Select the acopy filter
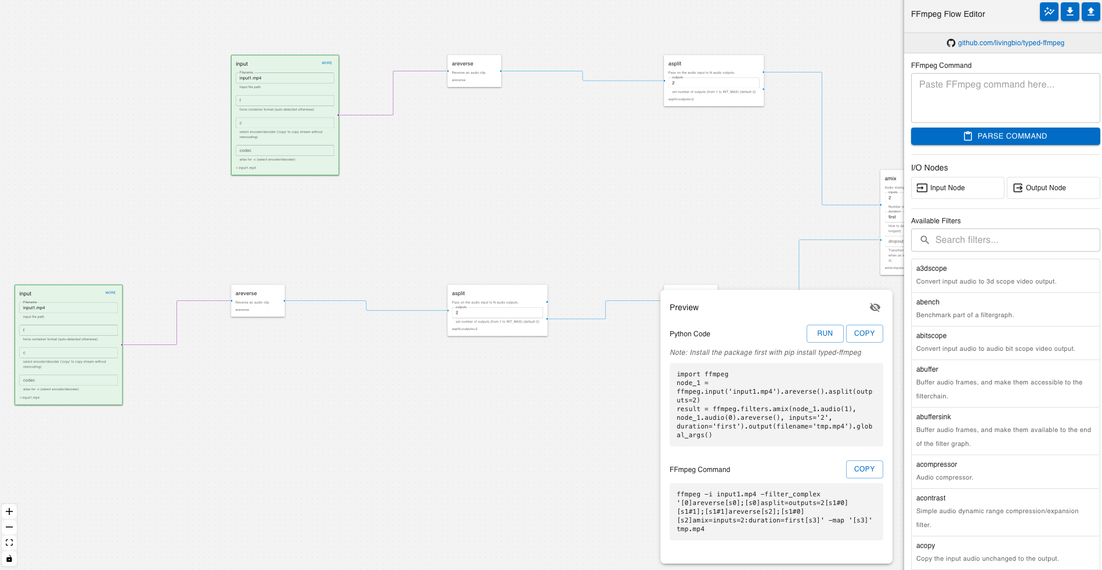1102x570 pixels. click(x=1005, y=553)
